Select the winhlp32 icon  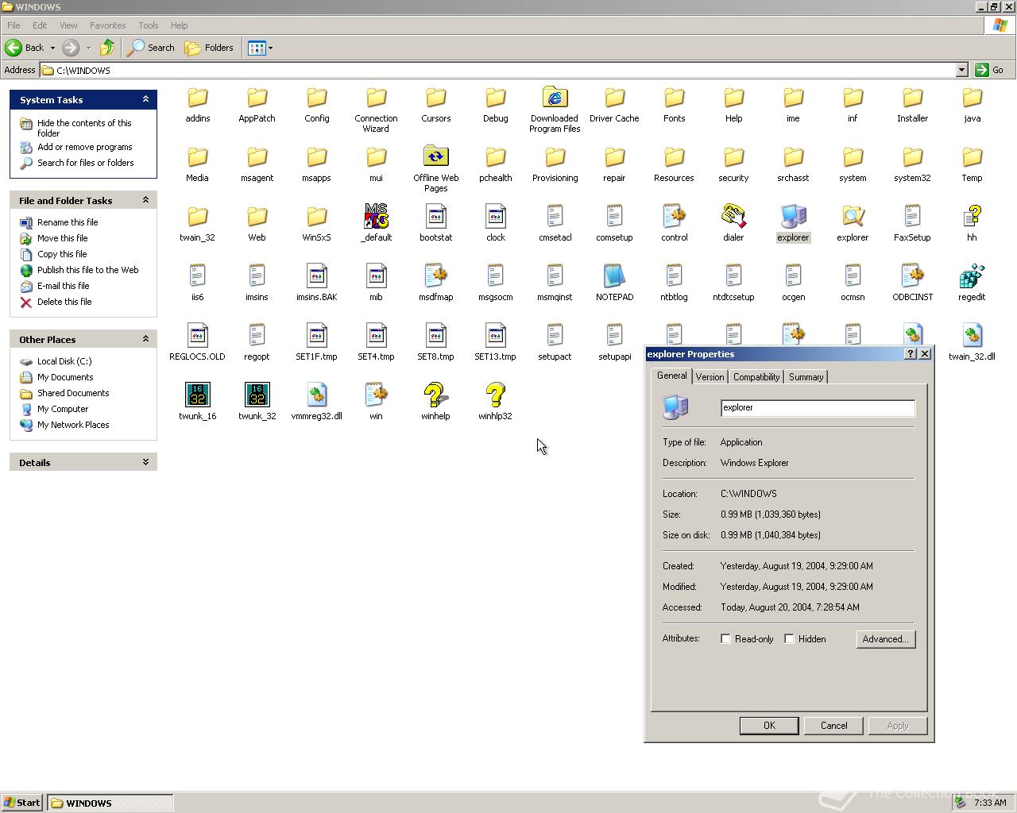point(495,396)
